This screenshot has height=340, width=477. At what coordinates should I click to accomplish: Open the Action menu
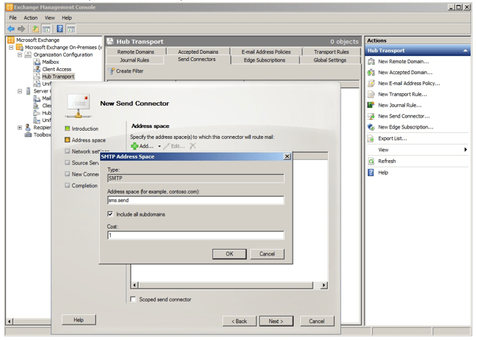point(31,18)
